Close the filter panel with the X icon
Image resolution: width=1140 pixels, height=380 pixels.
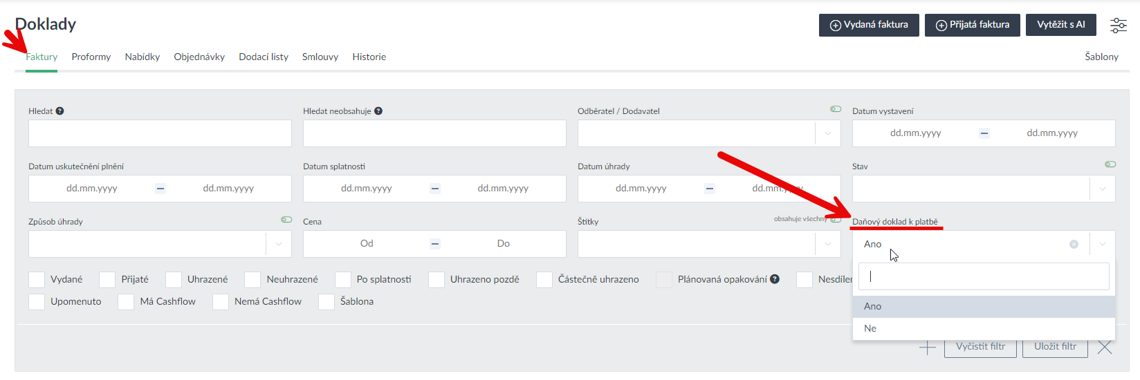pyautogui.click(x=1105, y=347)
